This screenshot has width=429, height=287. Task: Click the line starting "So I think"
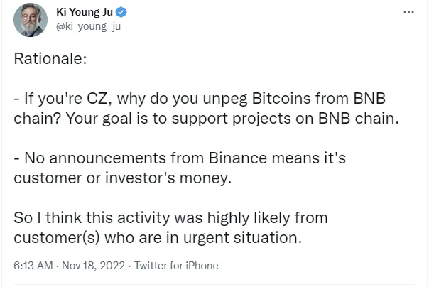[170, 217]
